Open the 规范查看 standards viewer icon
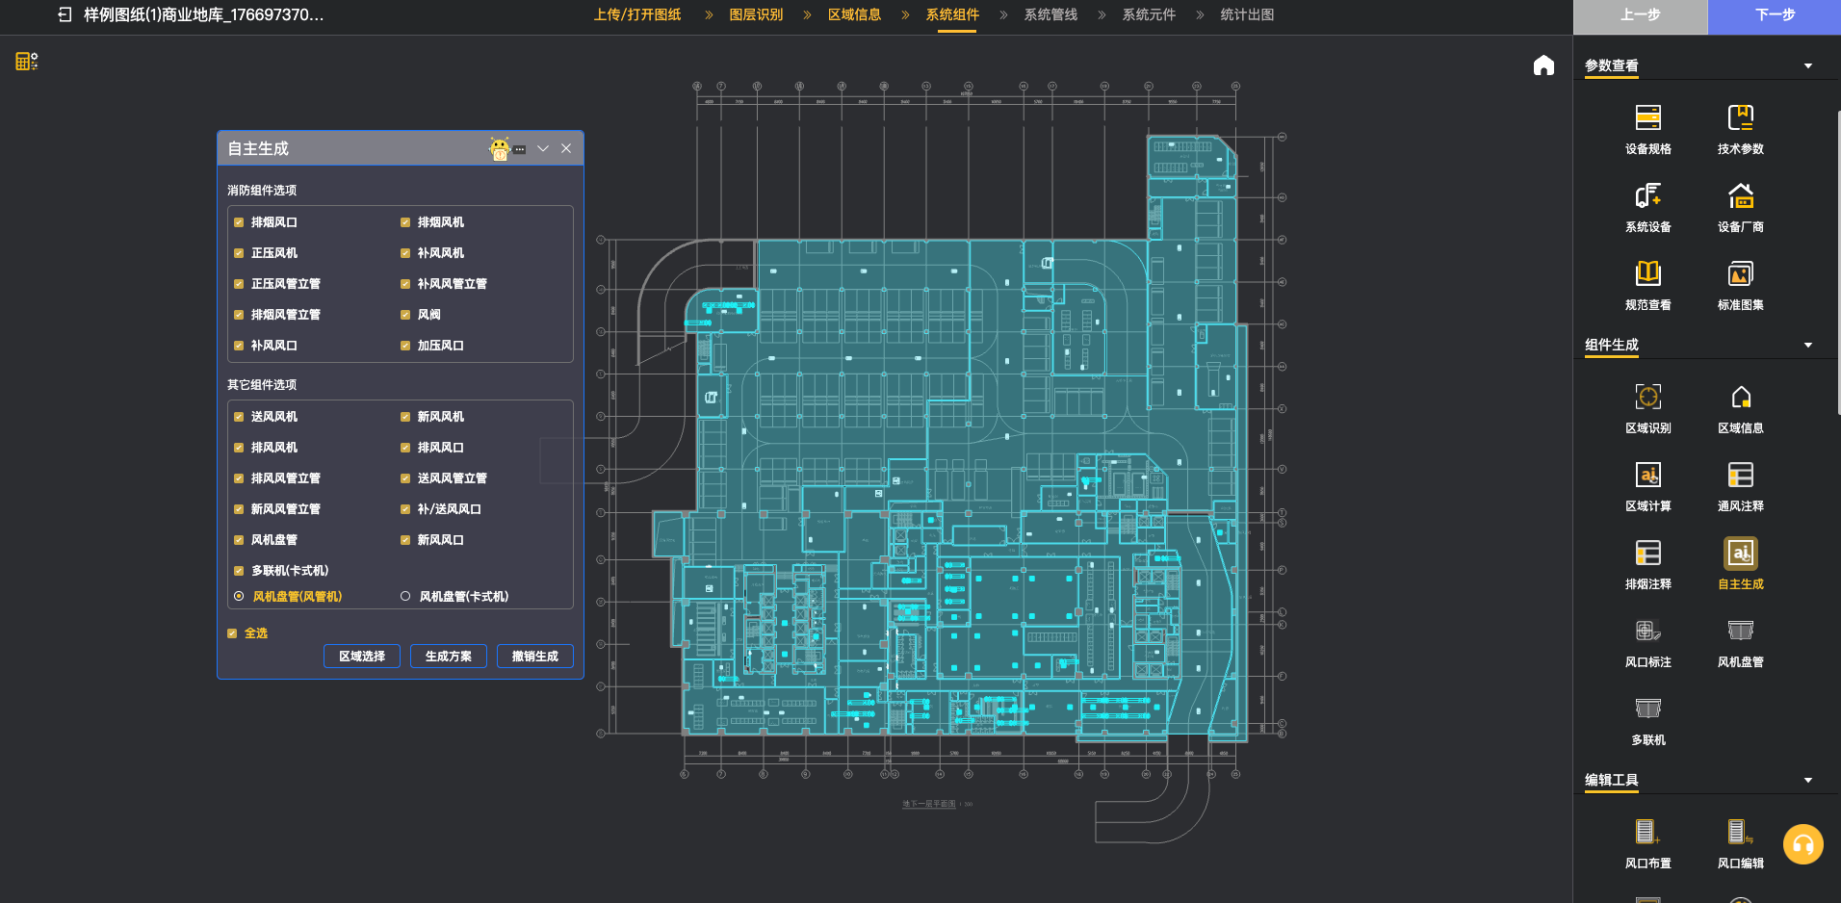1841x903 pixels. (x=1647, y=274)
